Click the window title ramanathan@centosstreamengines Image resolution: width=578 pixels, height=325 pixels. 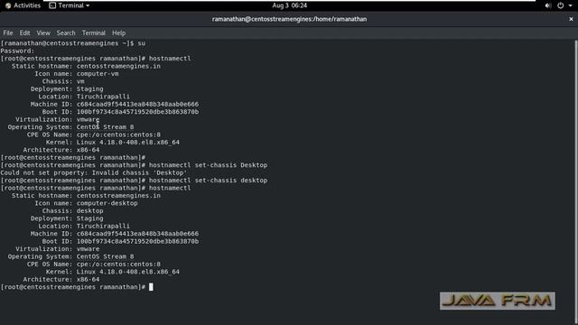[x=289, y=19]
